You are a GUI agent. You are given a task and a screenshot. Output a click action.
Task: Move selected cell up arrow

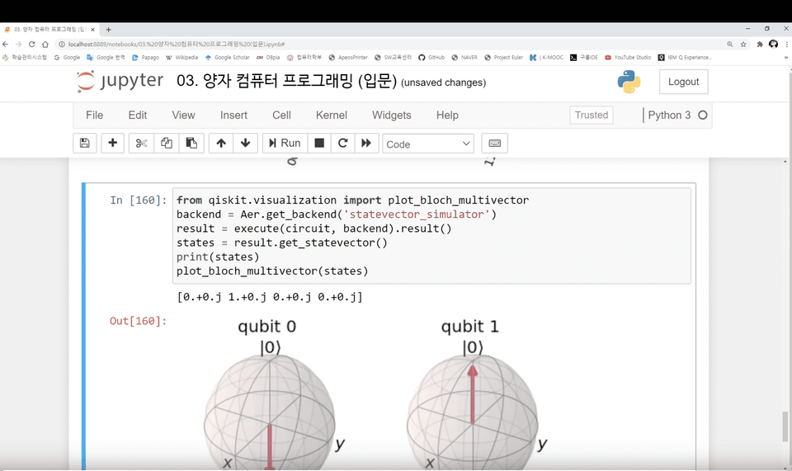click(221, 144)
